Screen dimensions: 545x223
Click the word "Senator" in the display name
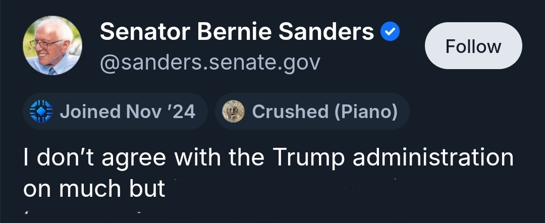tap(145, 32)
